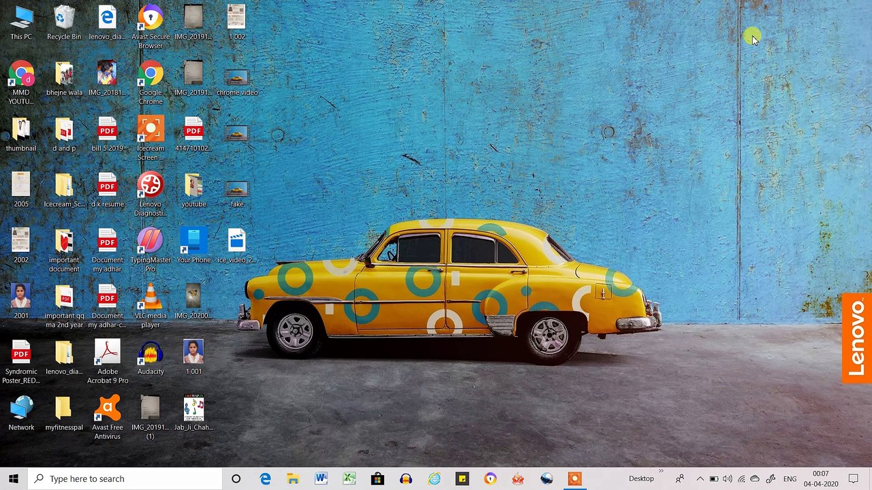Open Excel from the taskbar

point(349,478)
